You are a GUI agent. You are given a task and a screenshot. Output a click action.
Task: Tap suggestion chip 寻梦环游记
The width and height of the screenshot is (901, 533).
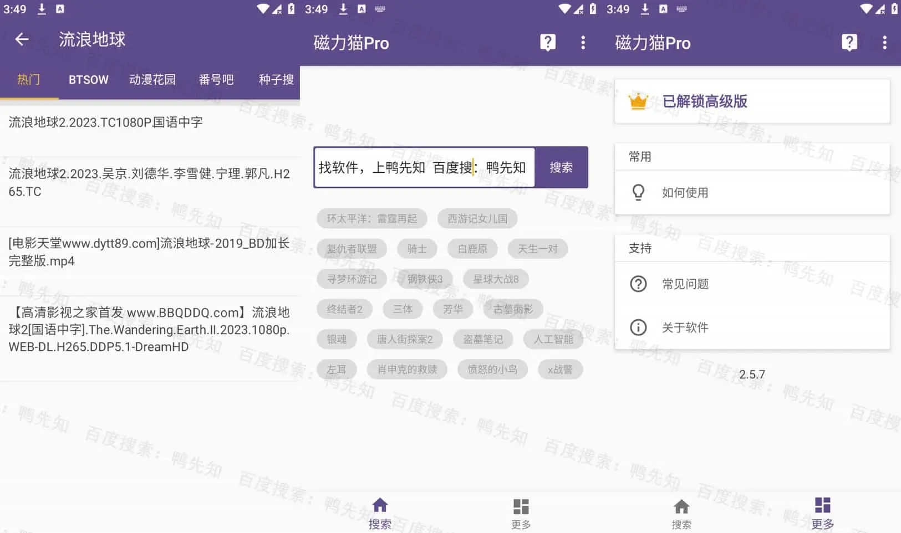[x=352, y=279]
